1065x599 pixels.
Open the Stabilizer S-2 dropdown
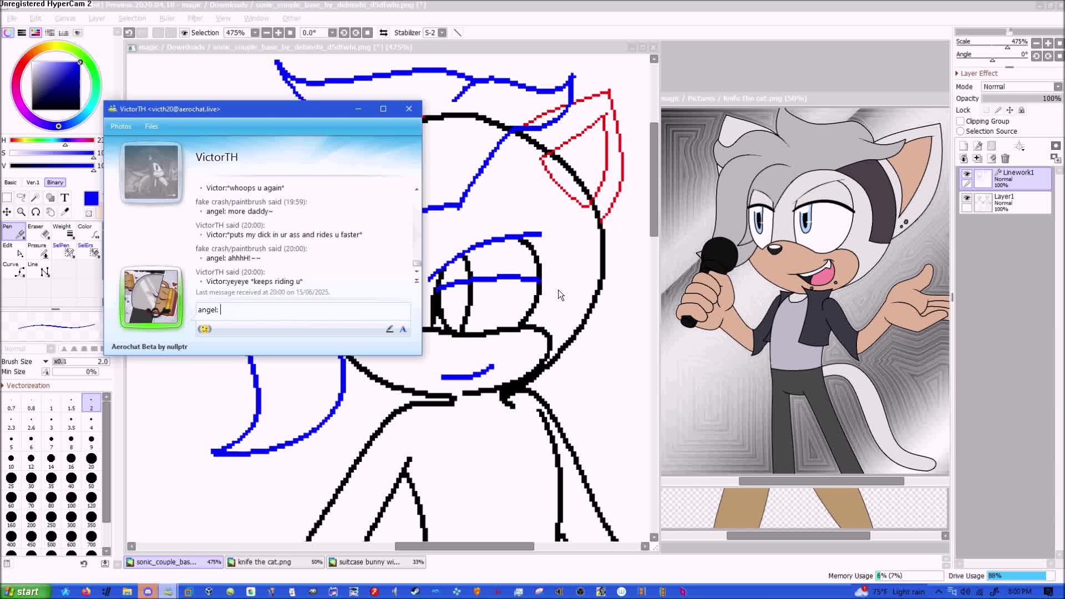(x=442, y=33)
